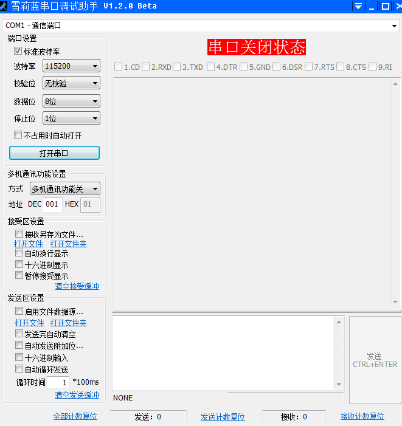Image resolution: width=402 pixels, height=426 pixels.
Task: Click the 发送 CTRL+ENTER button
Action: [375, 360]
